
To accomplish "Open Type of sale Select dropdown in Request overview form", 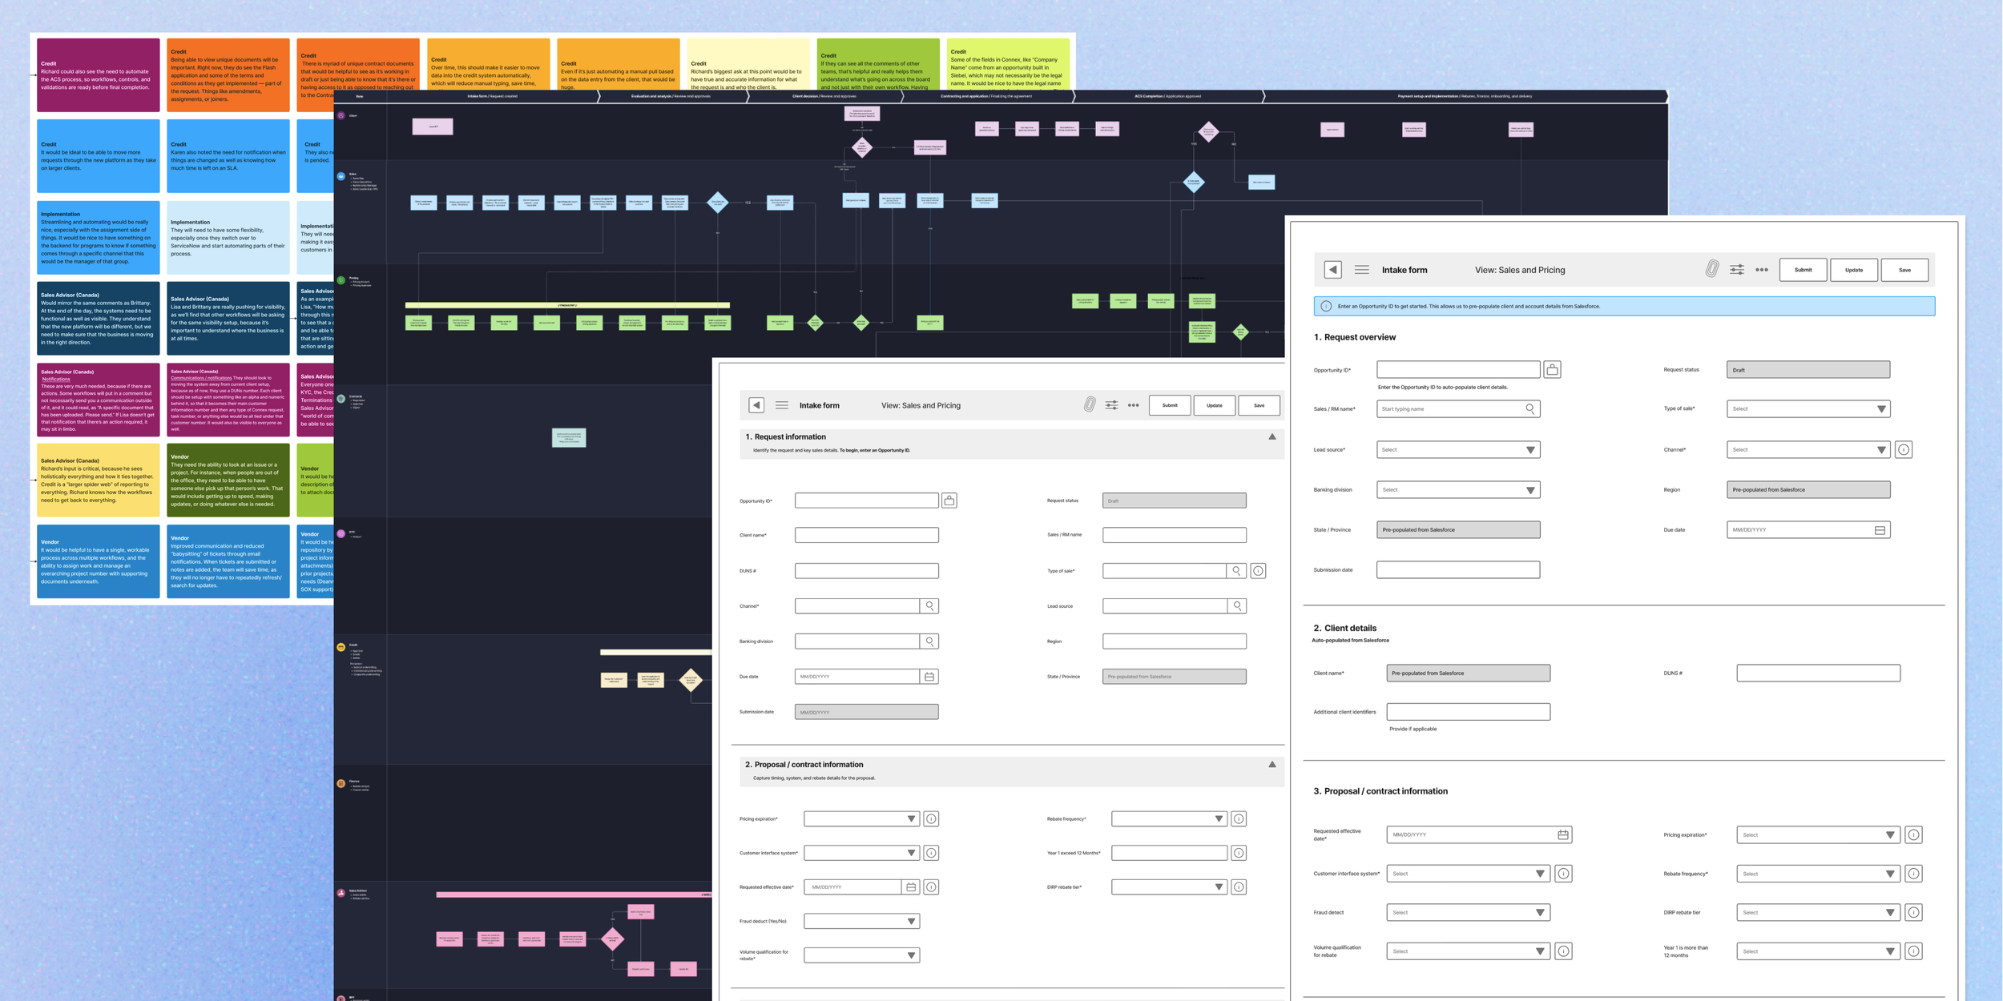I will [x=1808, y=408].
